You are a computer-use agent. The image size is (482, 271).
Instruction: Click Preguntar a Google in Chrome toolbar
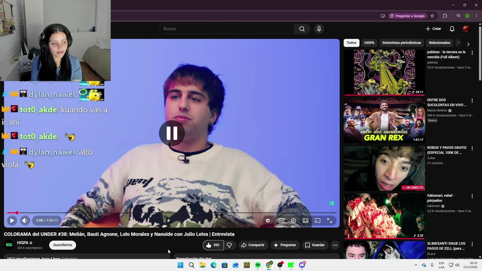click(x=407, y=16)
